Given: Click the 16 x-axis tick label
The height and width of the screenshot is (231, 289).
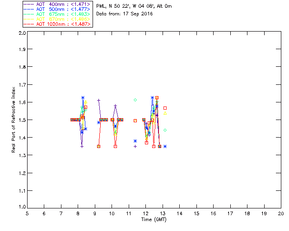Looking at the screenshot, I should 214,213.
